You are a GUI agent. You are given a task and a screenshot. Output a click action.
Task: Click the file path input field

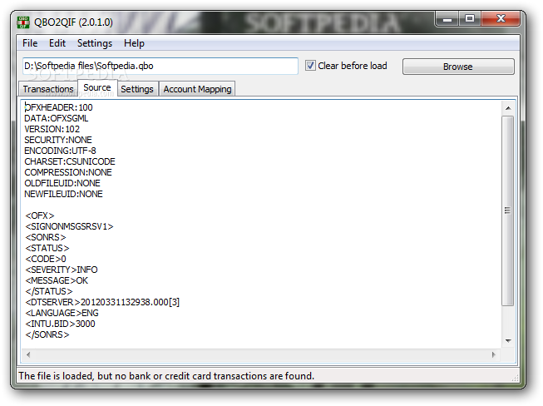click(x=160, y=66)
